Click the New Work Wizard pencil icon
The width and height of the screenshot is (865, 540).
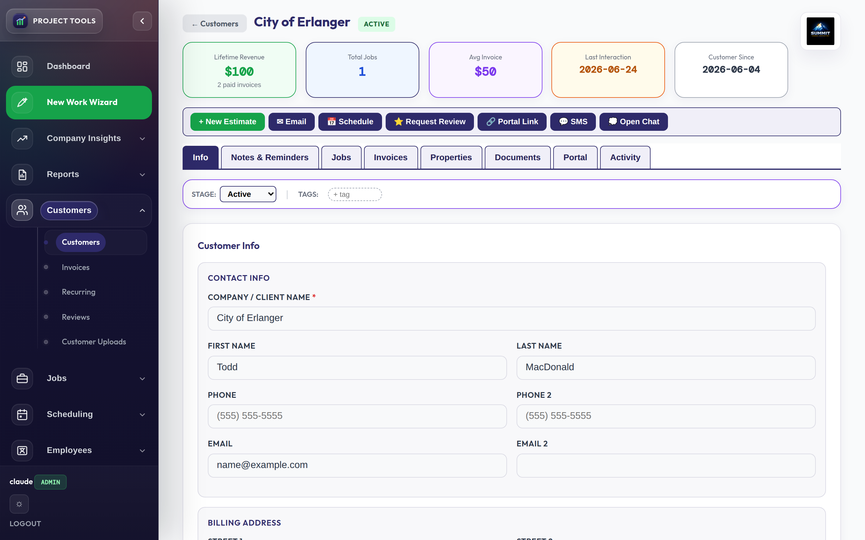(22, 103)
